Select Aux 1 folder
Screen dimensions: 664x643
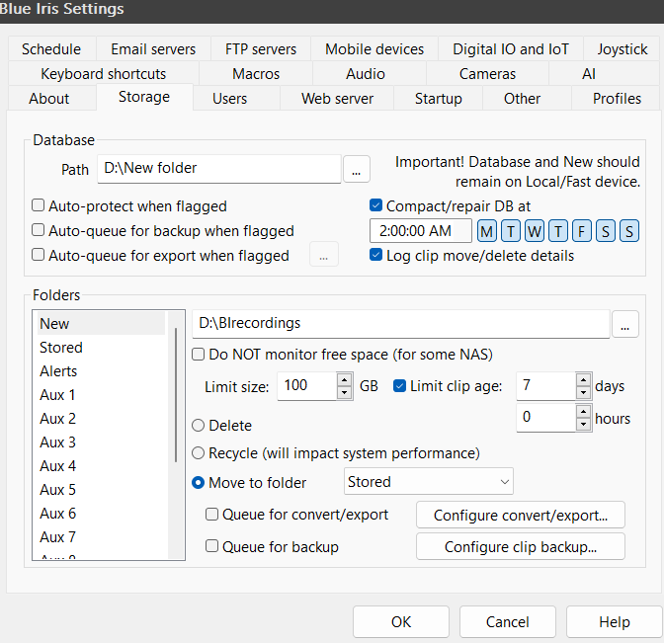(x=101, y=394)
